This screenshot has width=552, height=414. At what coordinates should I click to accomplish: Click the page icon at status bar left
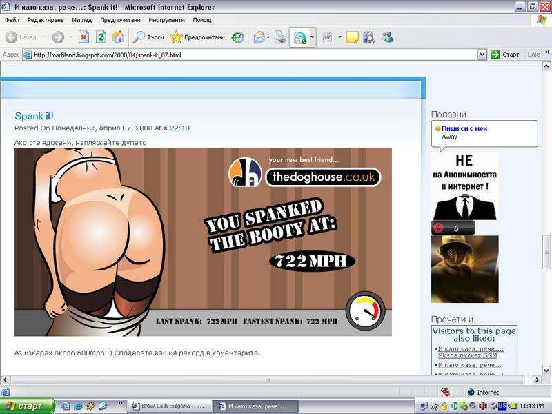[5, 392]
